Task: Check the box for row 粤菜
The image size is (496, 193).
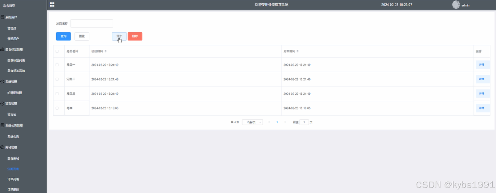Action: click(x=57, y=108)
